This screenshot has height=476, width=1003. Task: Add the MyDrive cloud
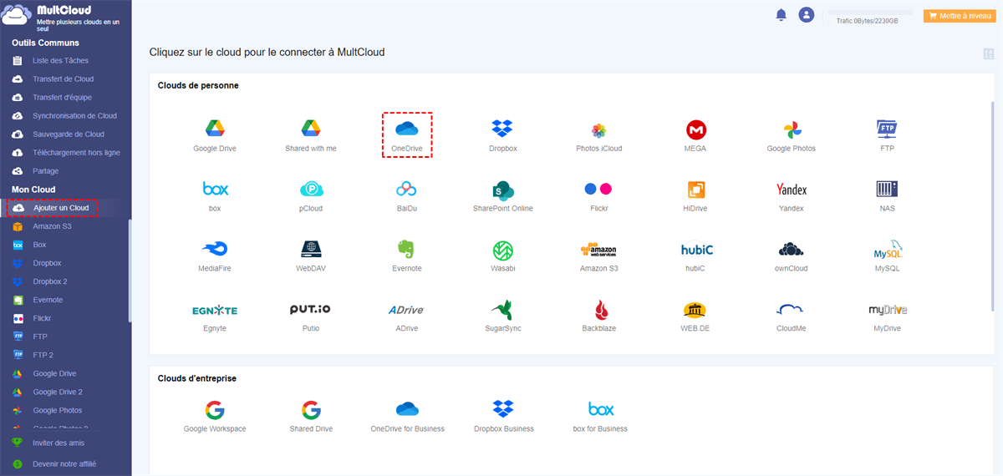(887, 316)
